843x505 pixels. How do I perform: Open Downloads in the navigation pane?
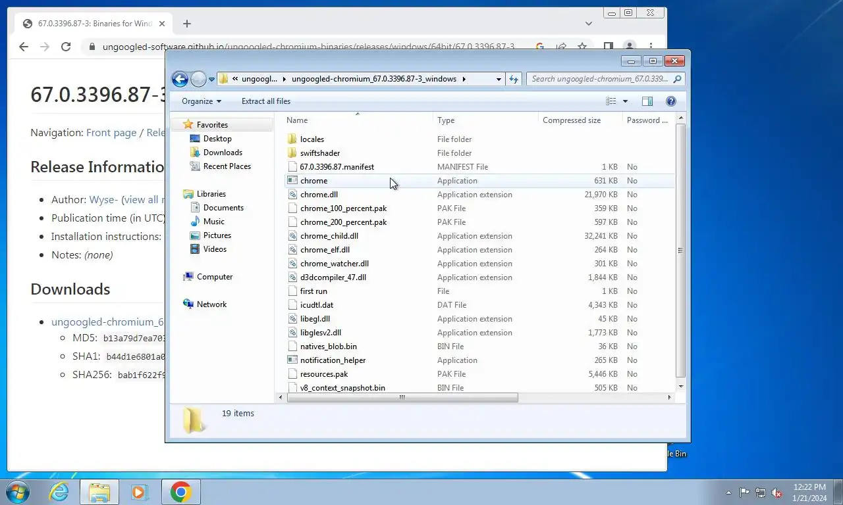click(223, 153)
